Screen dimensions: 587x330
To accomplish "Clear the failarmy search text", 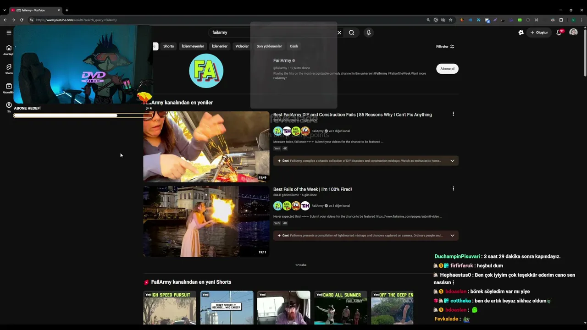I will click(339, 33).
